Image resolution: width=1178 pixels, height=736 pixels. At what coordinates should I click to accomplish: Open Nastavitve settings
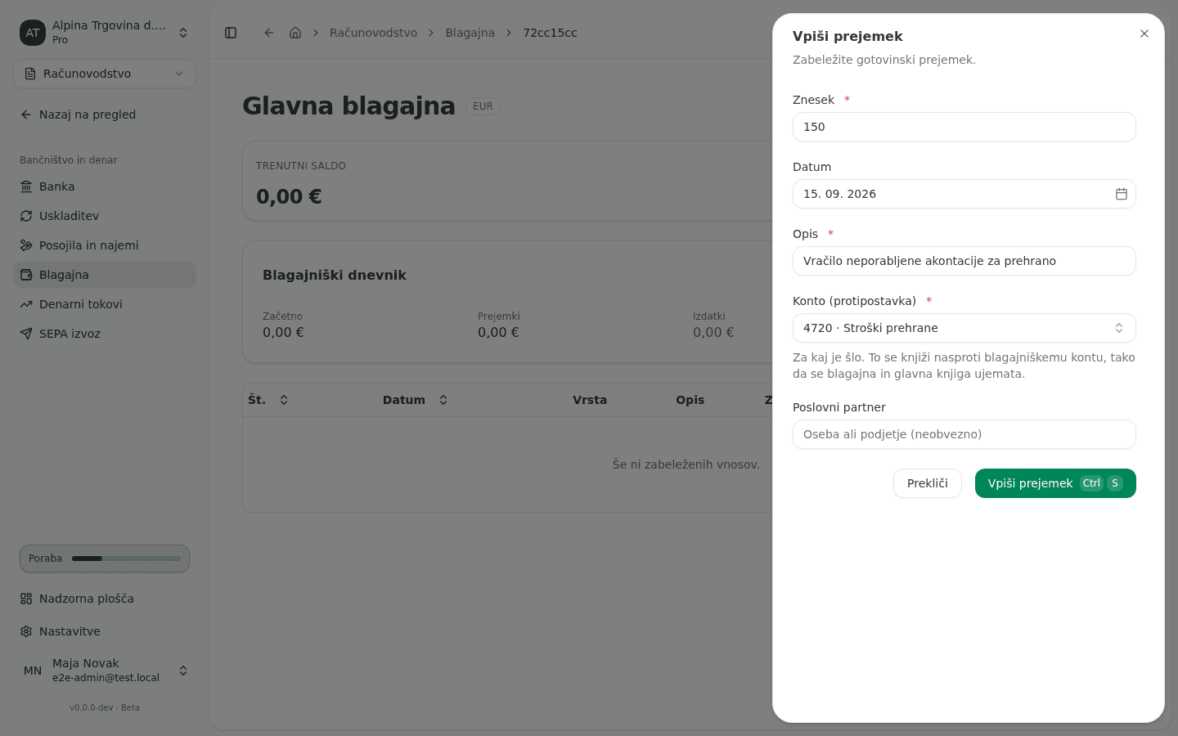(105, 631)
